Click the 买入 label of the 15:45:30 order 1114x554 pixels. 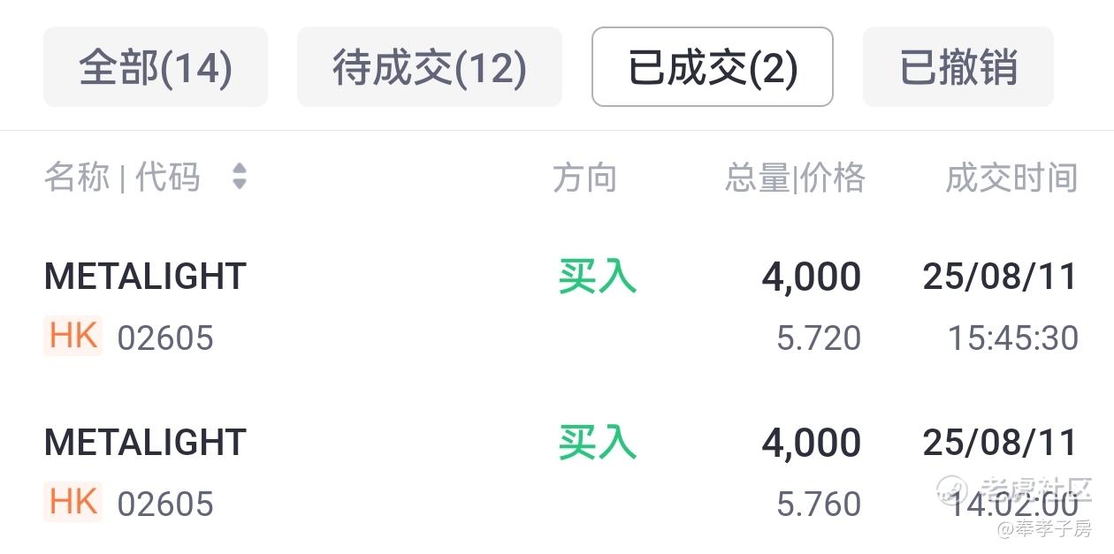coord(597,276)
